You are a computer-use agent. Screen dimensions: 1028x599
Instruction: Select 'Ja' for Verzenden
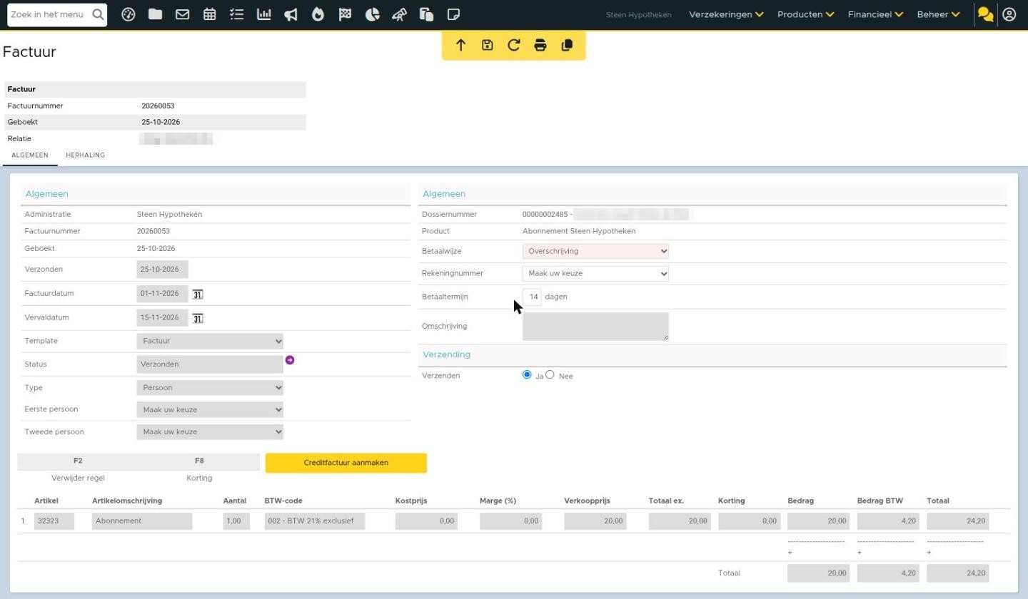click(528, 375)
